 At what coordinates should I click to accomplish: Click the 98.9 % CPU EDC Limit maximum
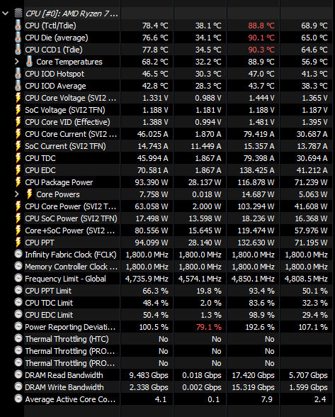tap(261, 315)
